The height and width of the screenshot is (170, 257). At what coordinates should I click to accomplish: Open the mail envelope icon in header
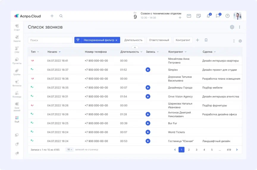pos(189,16)
